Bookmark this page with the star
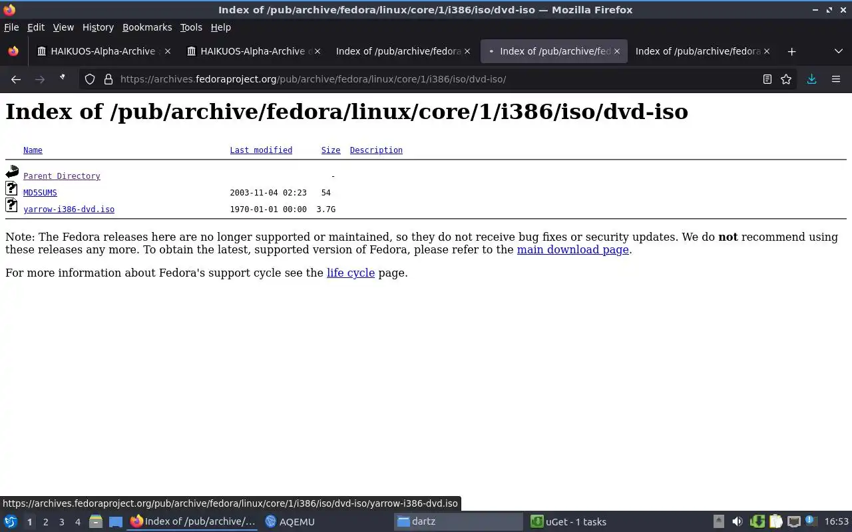 coord(786,79)
